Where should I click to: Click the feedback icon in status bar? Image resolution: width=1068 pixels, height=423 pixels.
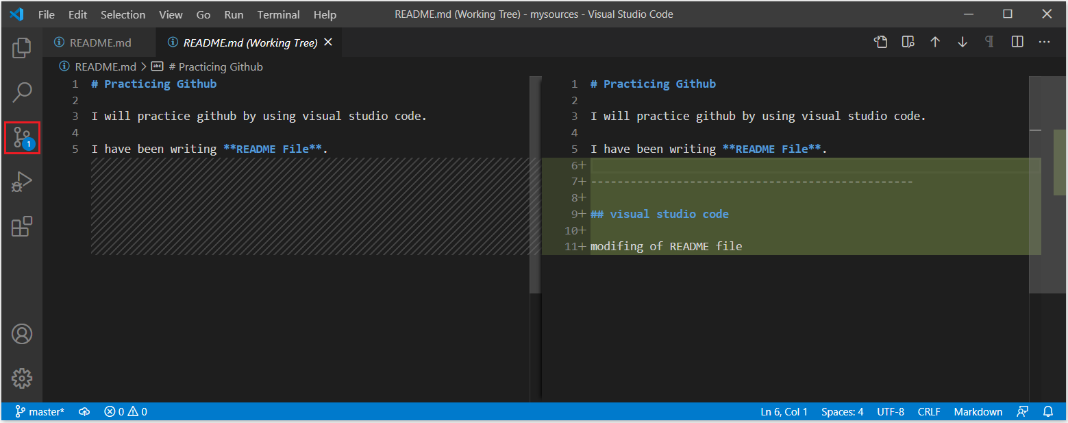1023,411
